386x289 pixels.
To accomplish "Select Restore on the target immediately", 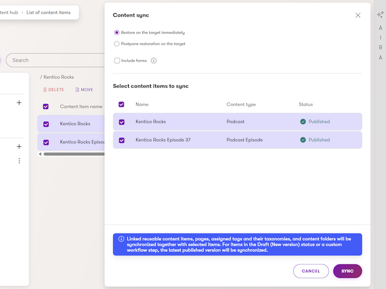I will coord(117,33).
